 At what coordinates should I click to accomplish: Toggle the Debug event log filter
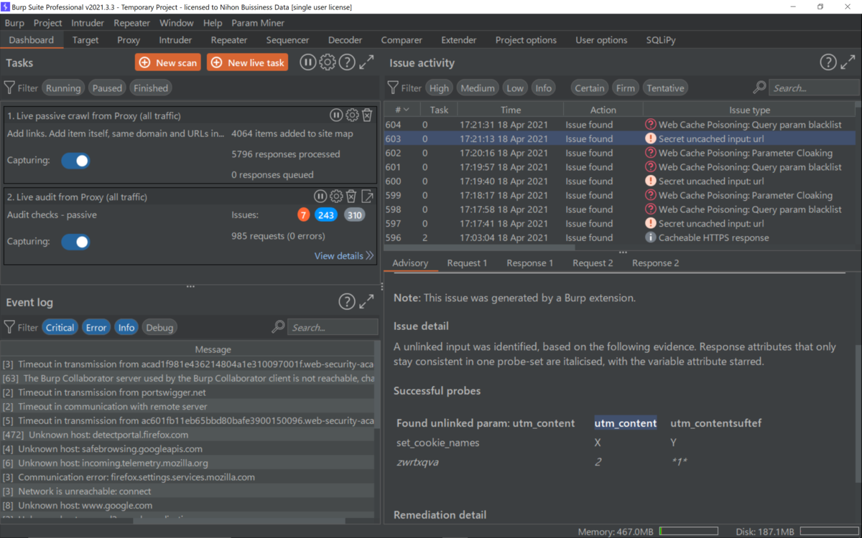point(159,328)
